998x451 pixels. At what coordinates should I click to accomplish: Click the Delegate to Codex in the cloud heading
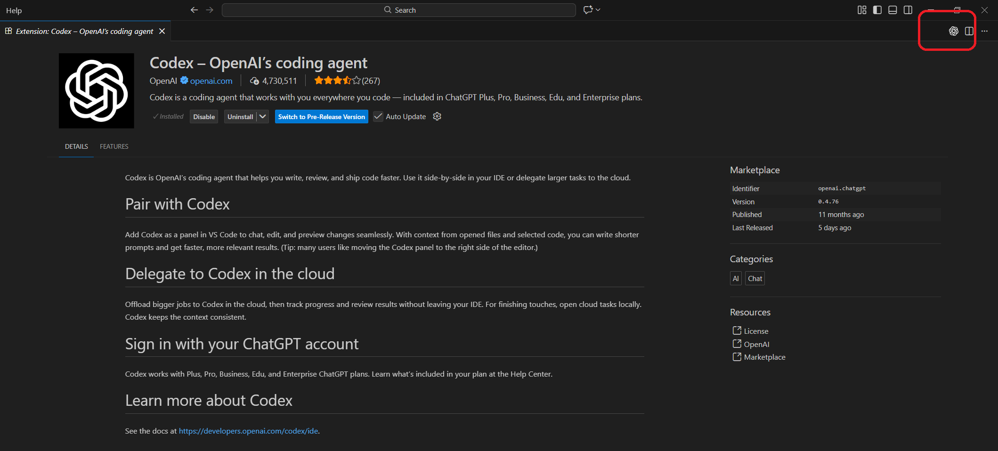click(230, 274)
